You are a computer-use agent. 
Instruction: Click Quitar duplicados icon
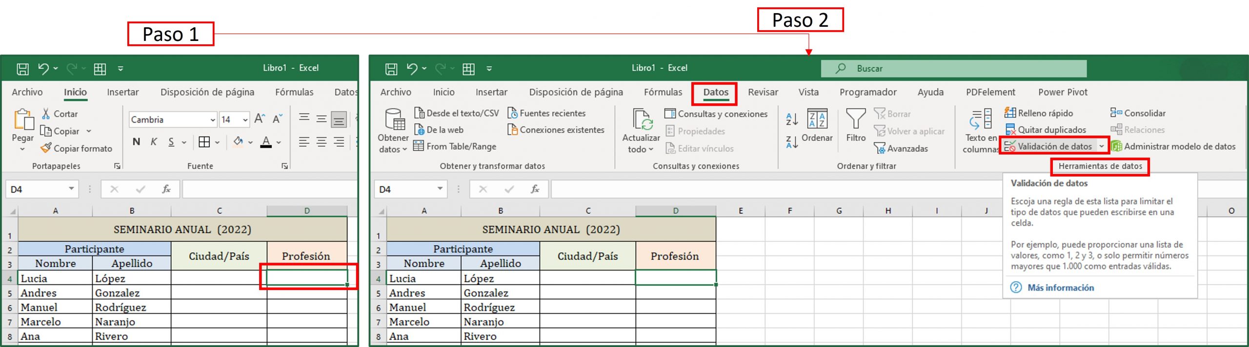point(1010,130)
